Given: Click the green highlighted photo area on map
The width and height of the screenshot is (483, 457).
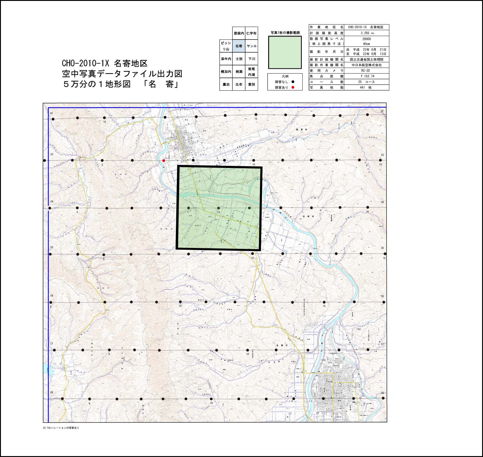Looking at the screenshot, I should click(x=219, y=208).
